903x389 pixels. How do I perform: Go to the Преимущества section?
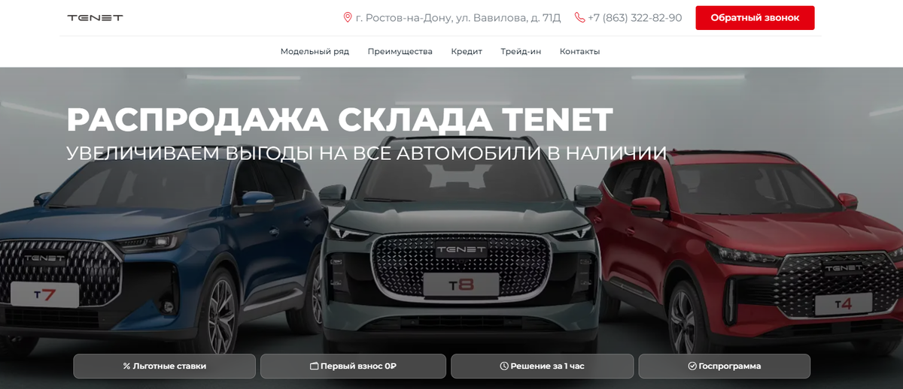coord(400,52)
